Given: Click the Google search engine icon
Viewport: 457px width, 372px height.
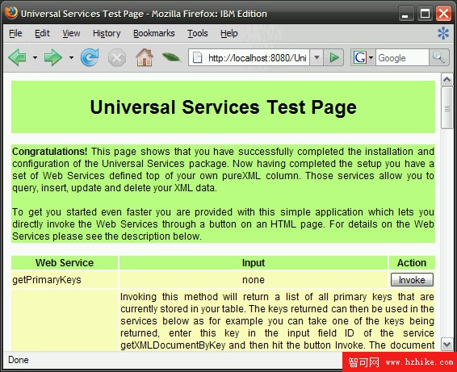Looking at the screenshot, I should pyautogui.click(x=359, y=57).
